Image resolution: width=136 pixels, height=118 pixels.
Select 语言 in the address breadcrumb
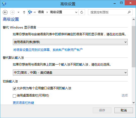(x=41, y=12)
